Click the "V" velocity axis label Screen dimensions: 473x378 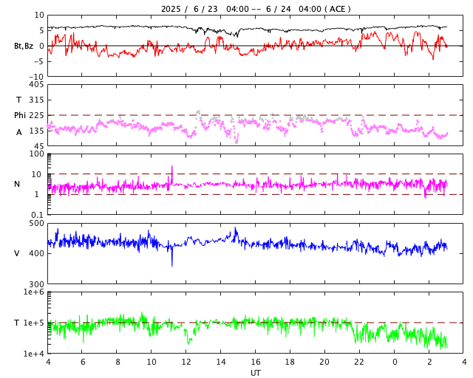click(17, 253)
